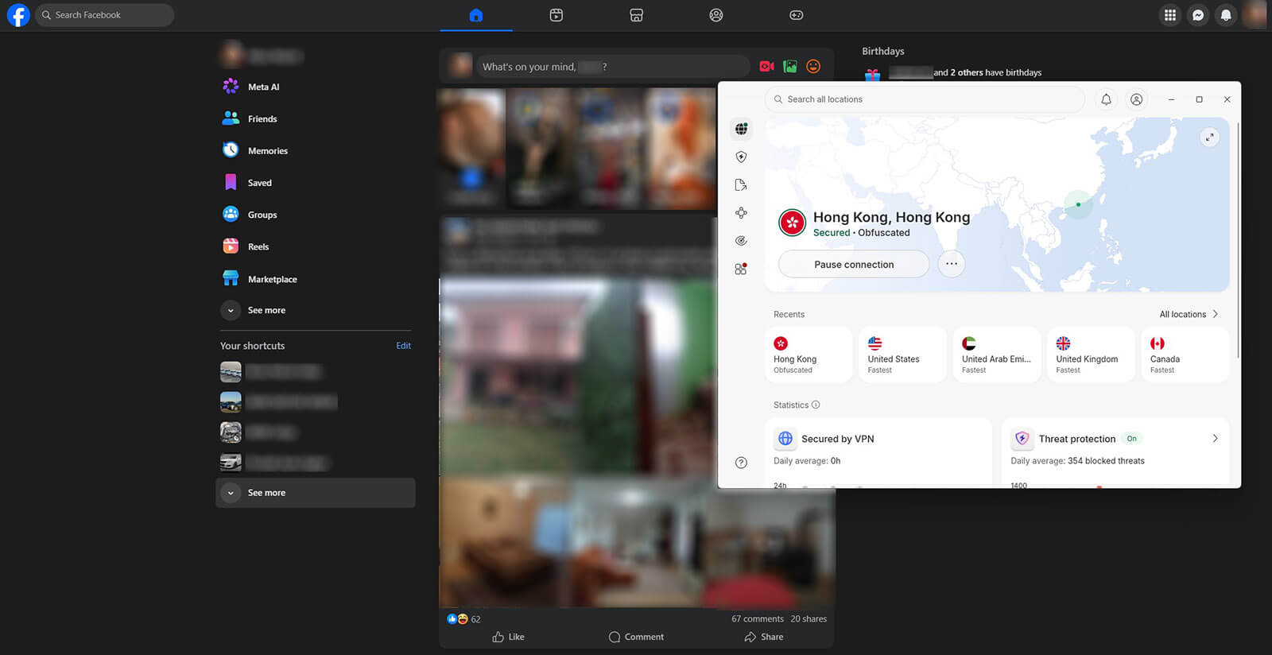Connect to United Kingdom Fastest server
This screenshot has height=655, width=1272.
1091,355
